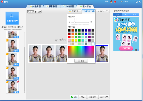This screenshot has height=101, width=143.
Task: Pick the pure red canvas swatch
Action: 69,37
